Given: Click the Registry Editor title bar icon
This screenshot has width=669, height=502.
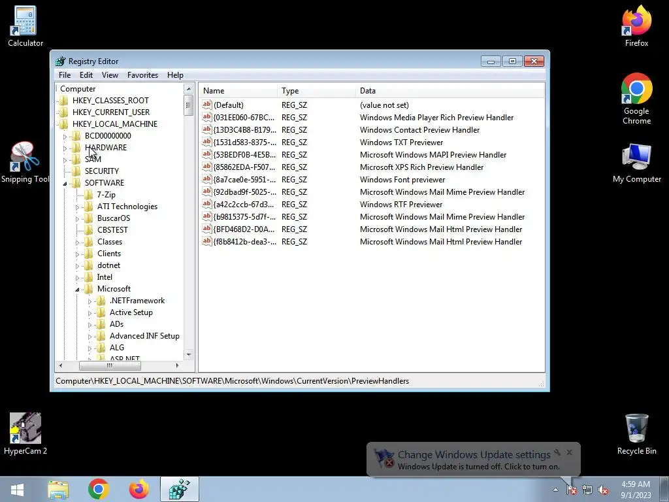Looking at the screenshot, I should point(60,61).
